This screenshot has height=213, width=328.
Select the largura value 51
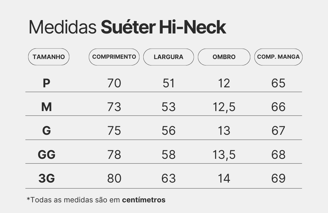(x=169, y=83)
